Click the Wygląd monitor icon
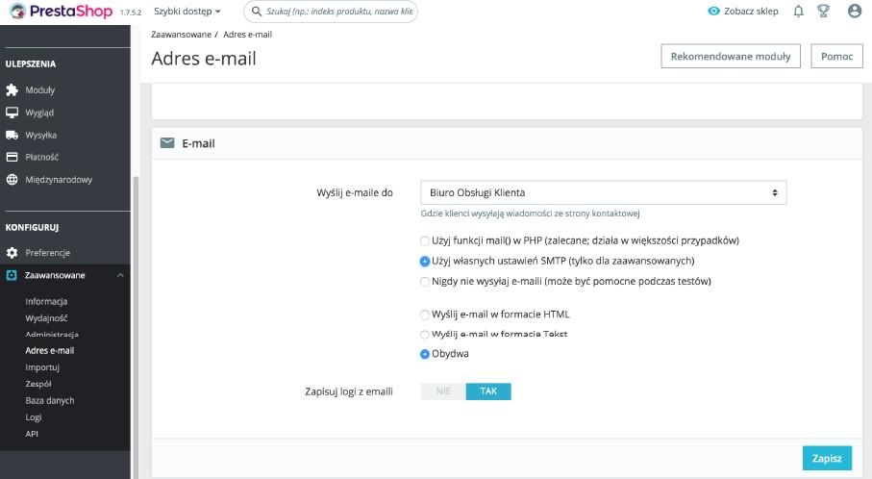The width and height of the screenshot is (872, 479). click(12, 113)
